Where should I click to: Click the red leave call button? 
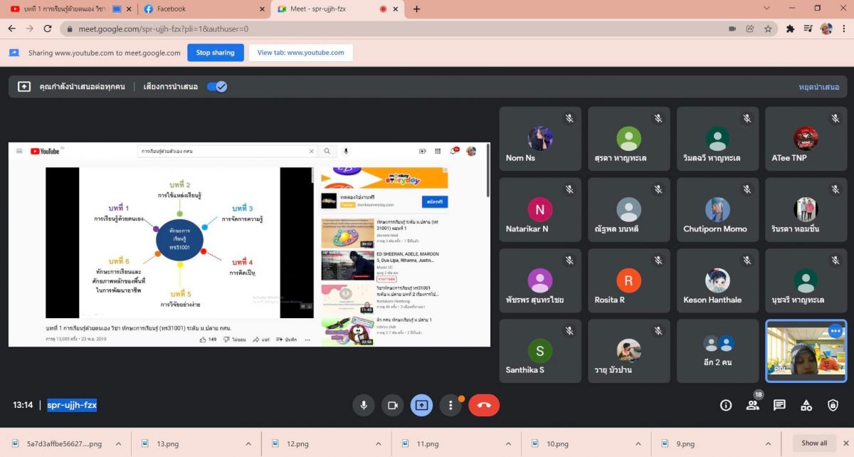point(484,405)
